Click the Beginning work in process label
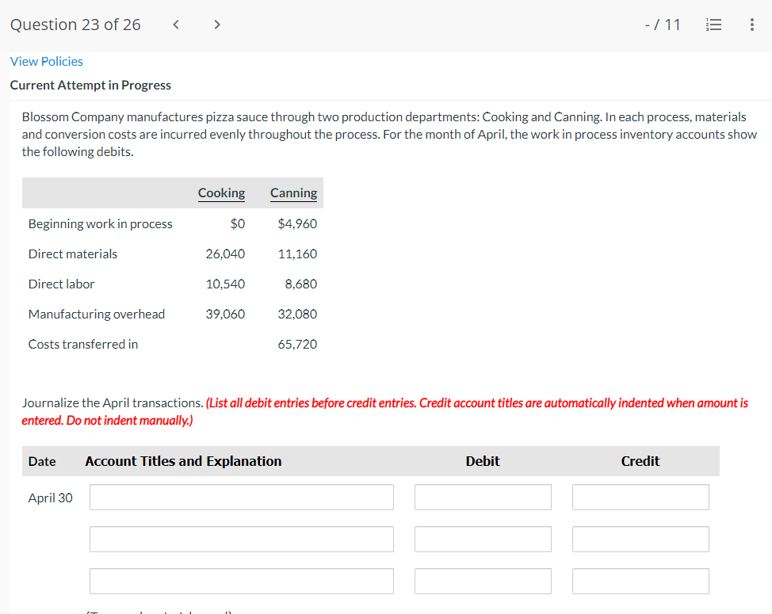 [101, 224]
